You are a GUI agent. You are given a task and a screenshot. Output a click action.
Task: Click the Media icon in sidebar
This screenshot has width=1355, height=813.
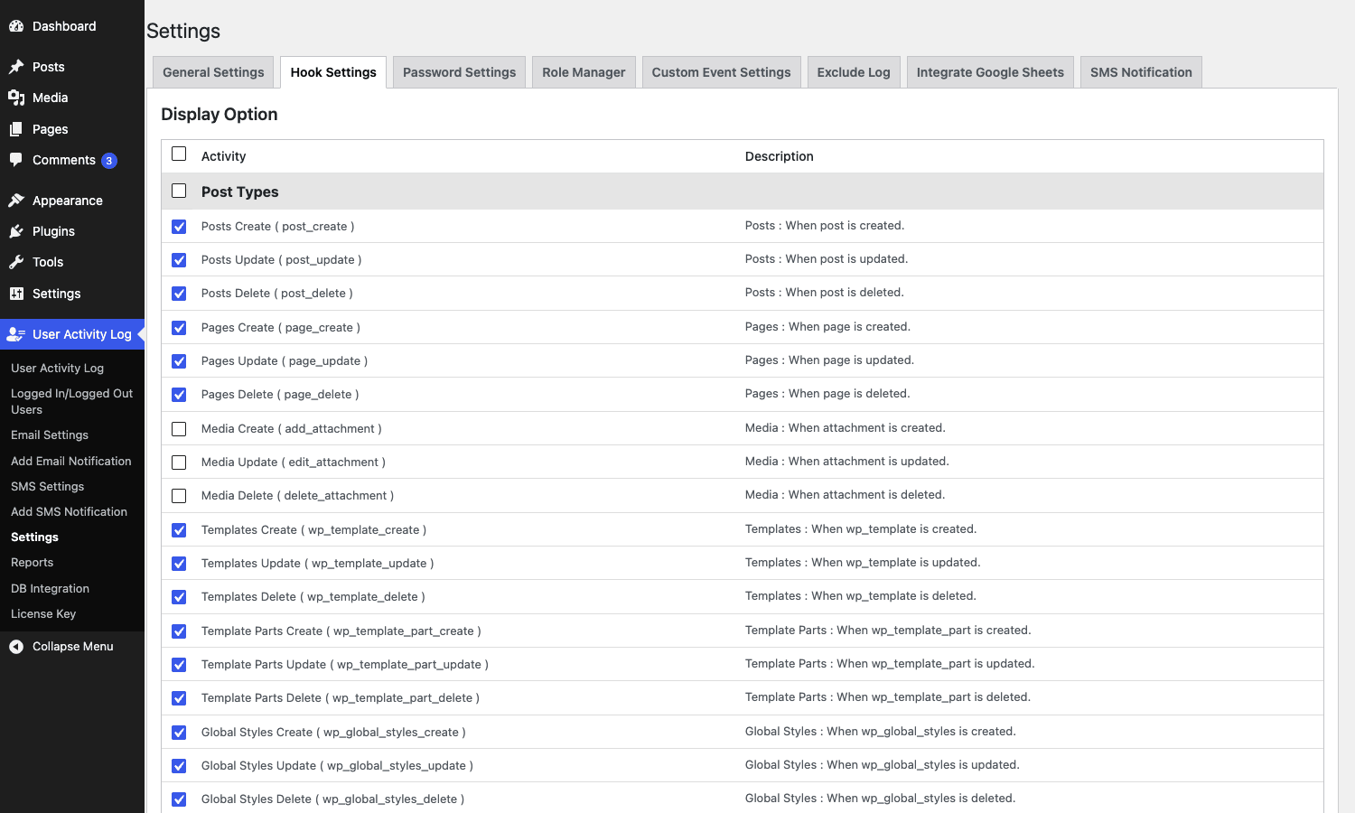[16, 98]
